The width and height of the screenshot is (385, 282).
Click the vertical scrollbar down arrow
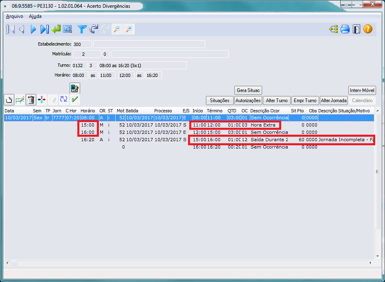(x=378, y=256)
